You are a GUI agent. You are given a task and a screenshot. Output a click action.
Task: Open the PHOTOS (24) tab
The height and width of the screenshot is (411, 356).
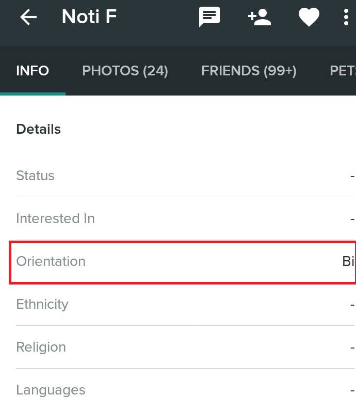click(125, 71)
